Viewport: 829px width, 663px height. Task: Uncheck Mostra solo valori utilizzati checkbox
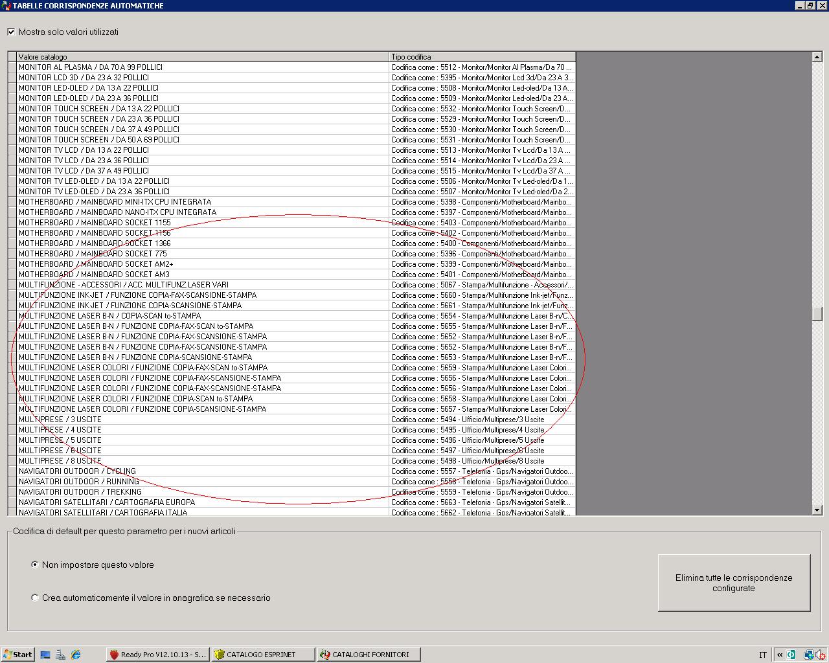click(x=11, y=32)
